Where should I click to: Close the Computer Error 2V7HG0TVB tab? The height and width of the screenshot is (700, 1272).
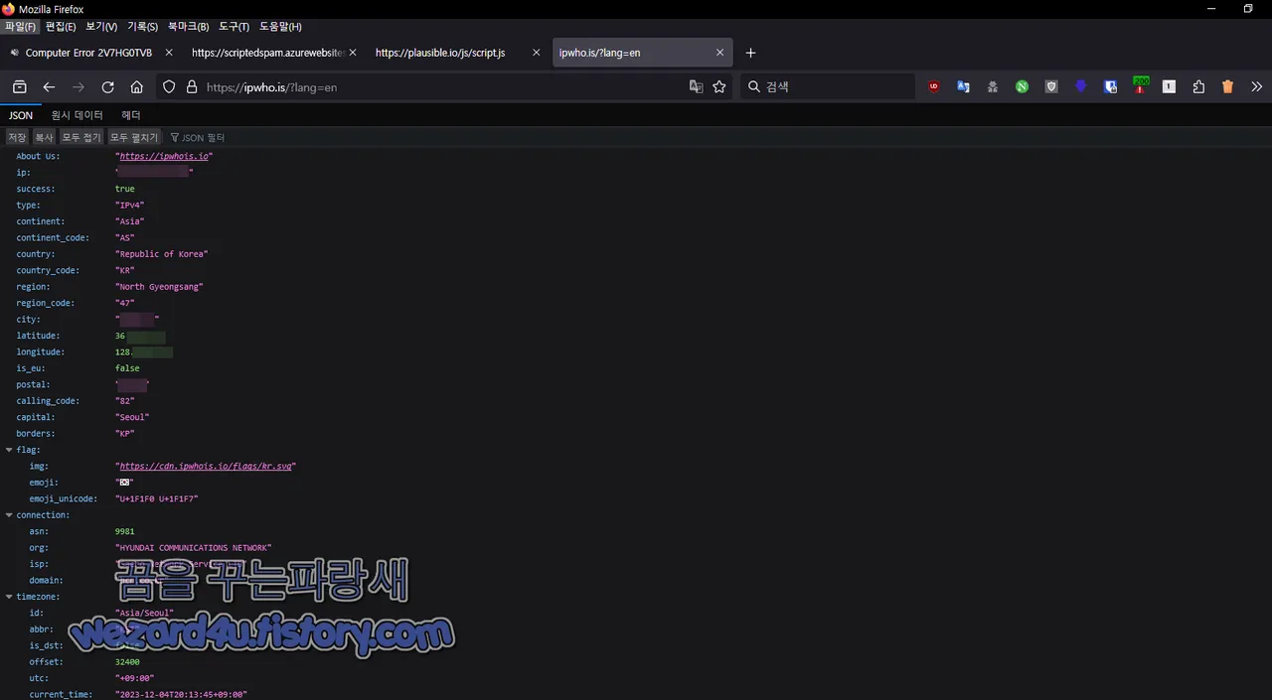(168, 53)
